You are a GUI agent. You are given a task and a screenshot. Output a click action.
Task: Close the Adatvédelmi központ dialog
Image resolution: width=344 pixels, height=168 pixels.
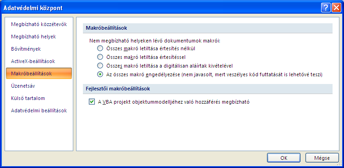[x=335, y=8]
